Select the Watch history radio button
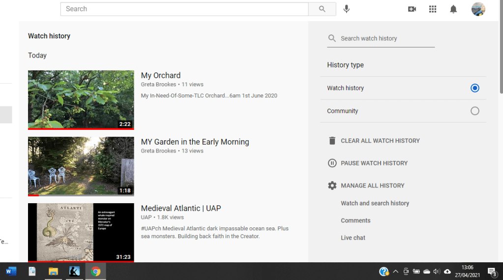Viewport: 503px width, 280px height. (x=474, y=88)
